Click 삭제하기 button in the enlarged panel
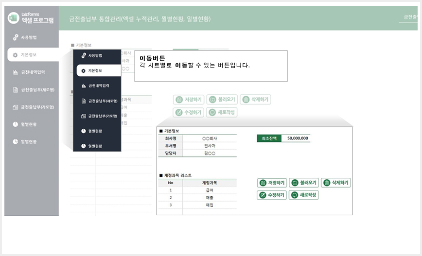 (336, 183)
